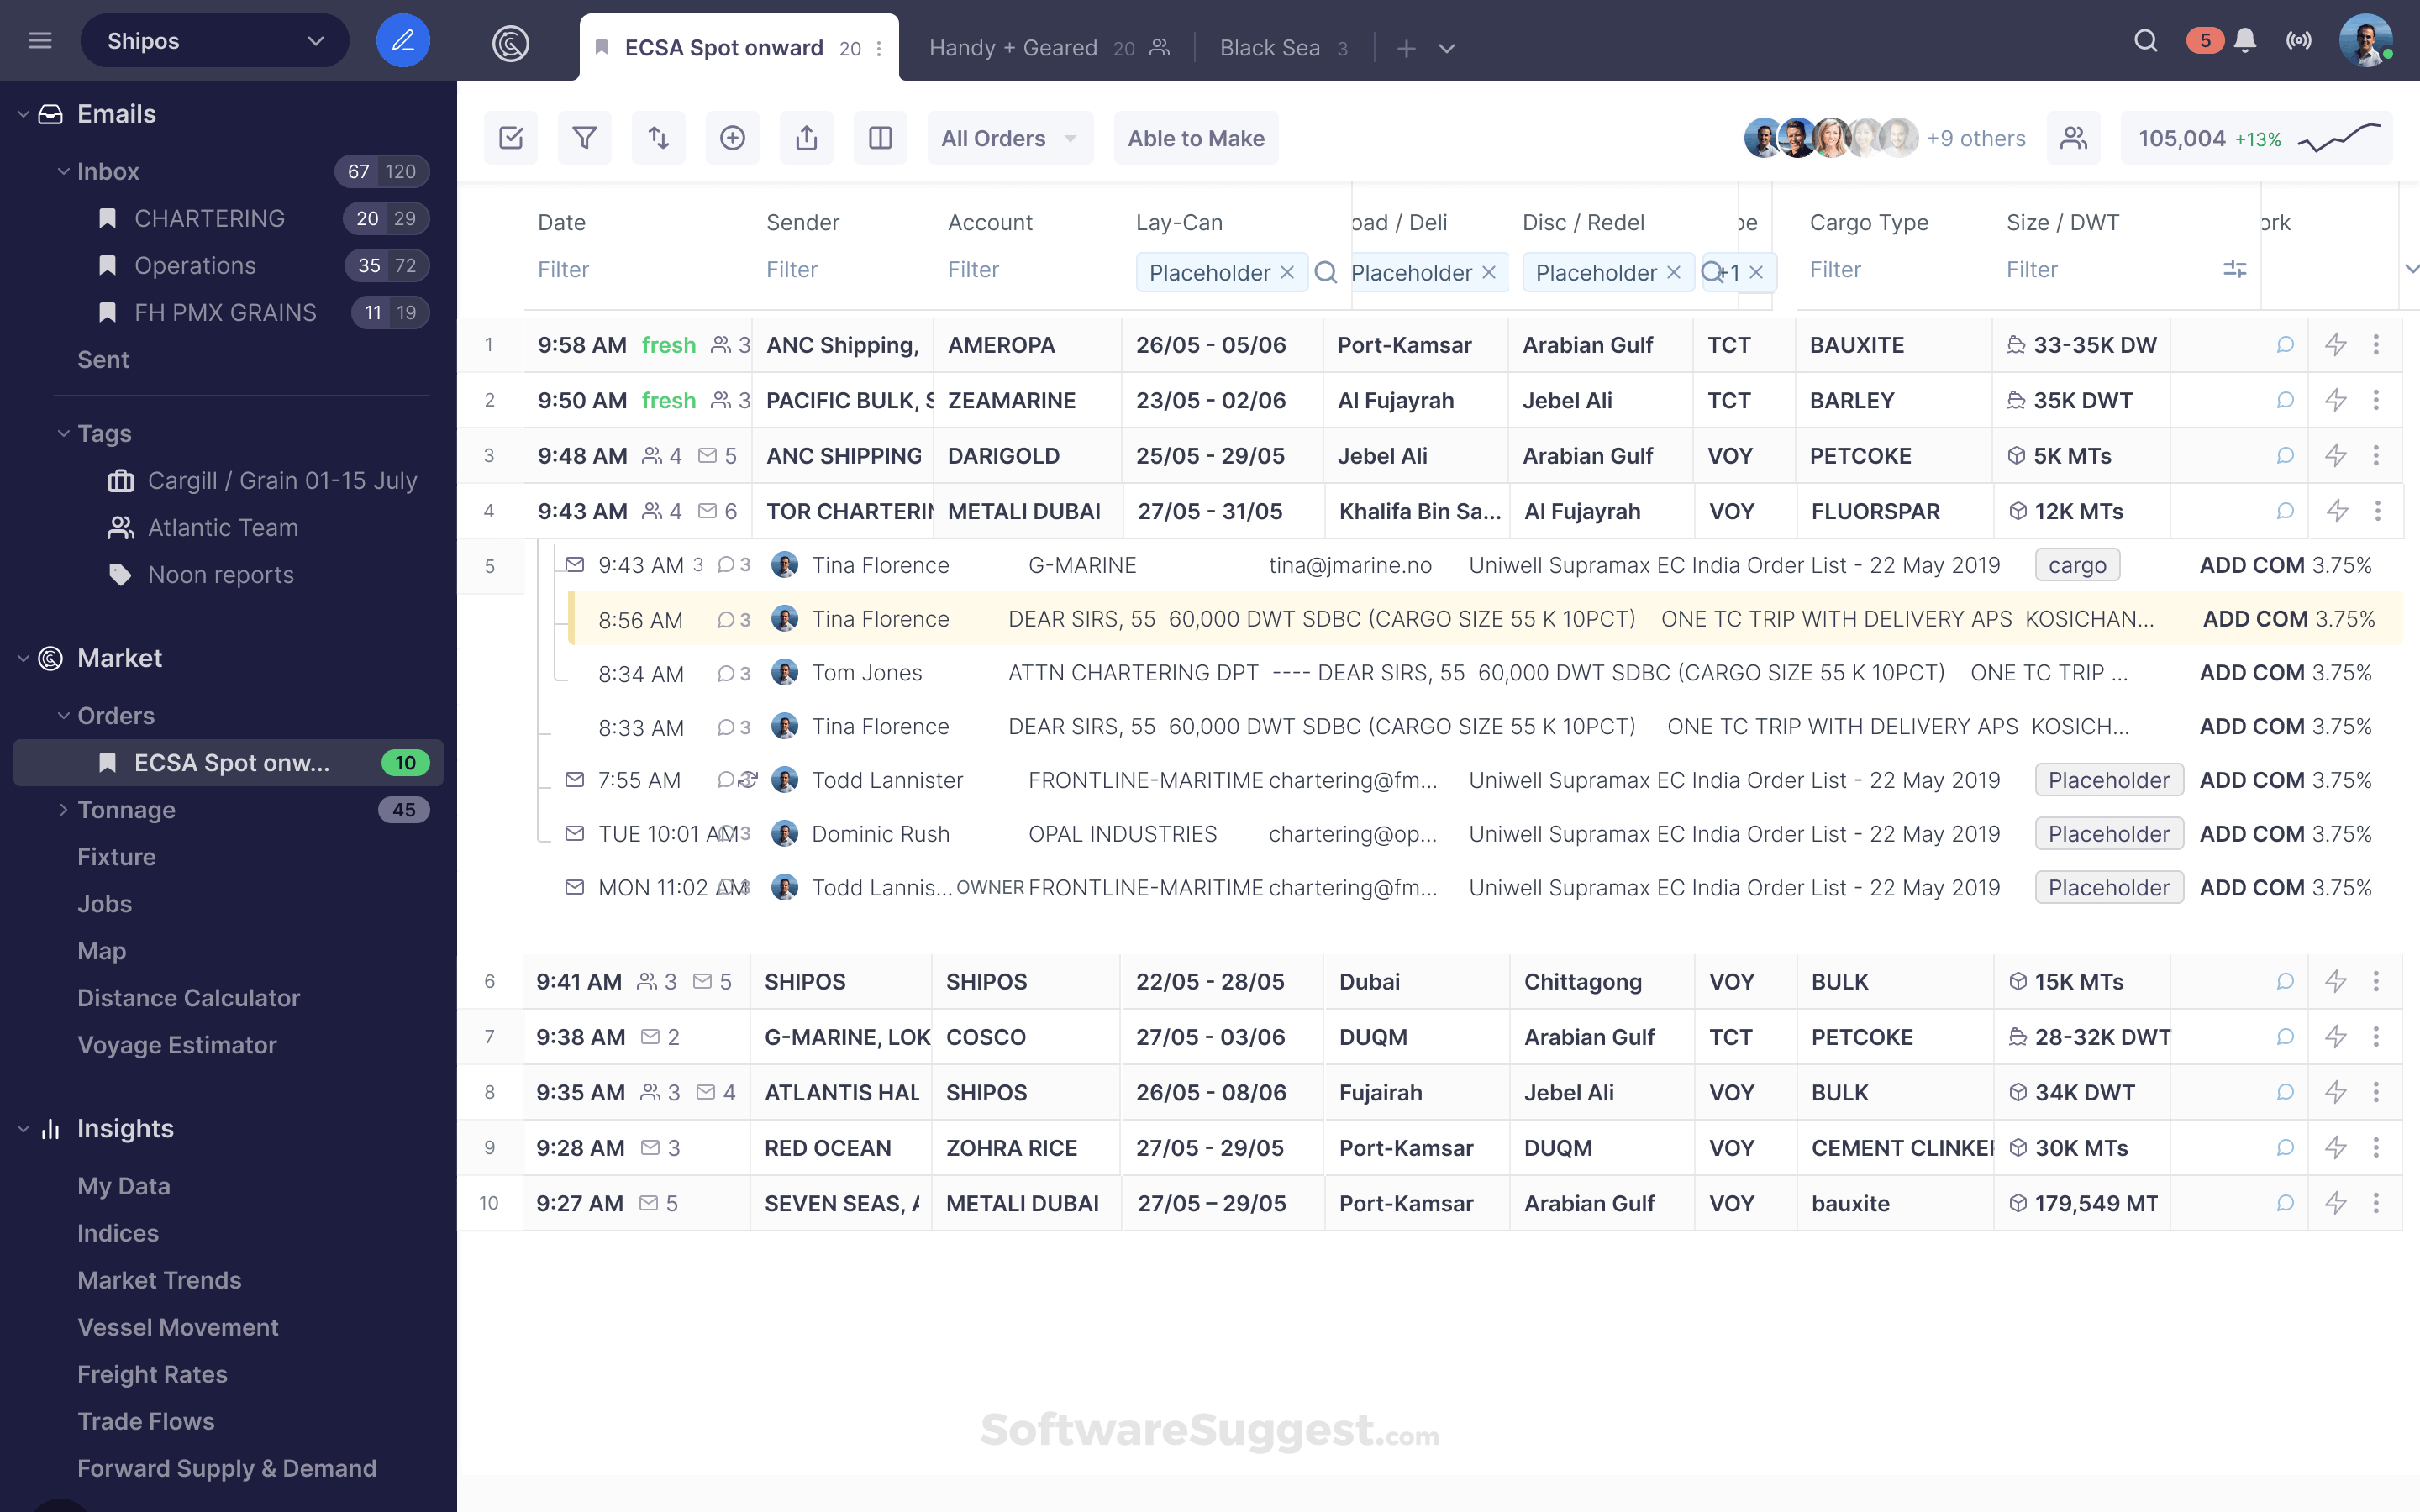Click the blue compose pencil button
This screenshot has height=1512, width=2420.
click(402, 41)
